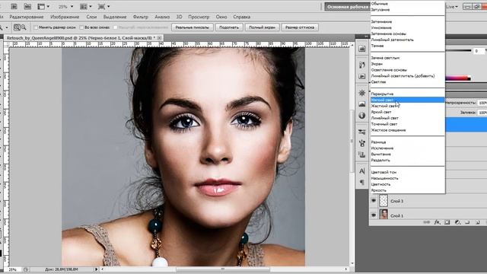
Task: Open the Histogram panel icon in dock
Action: (x=362, y=104)
